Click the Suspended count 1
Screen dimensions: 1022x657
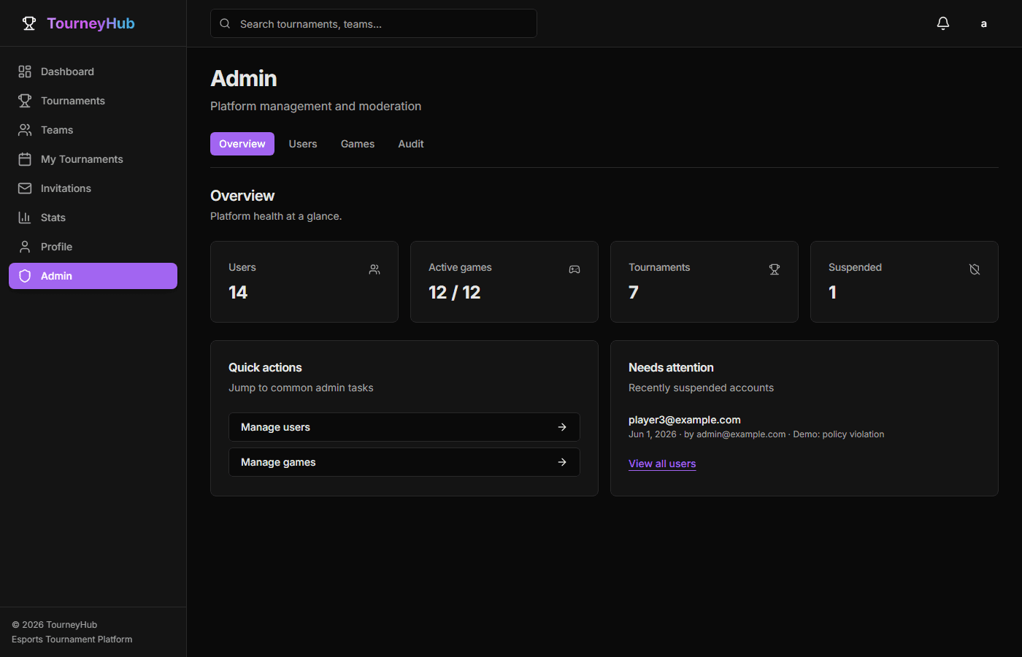pyautogui.click(x=833, y=293)
